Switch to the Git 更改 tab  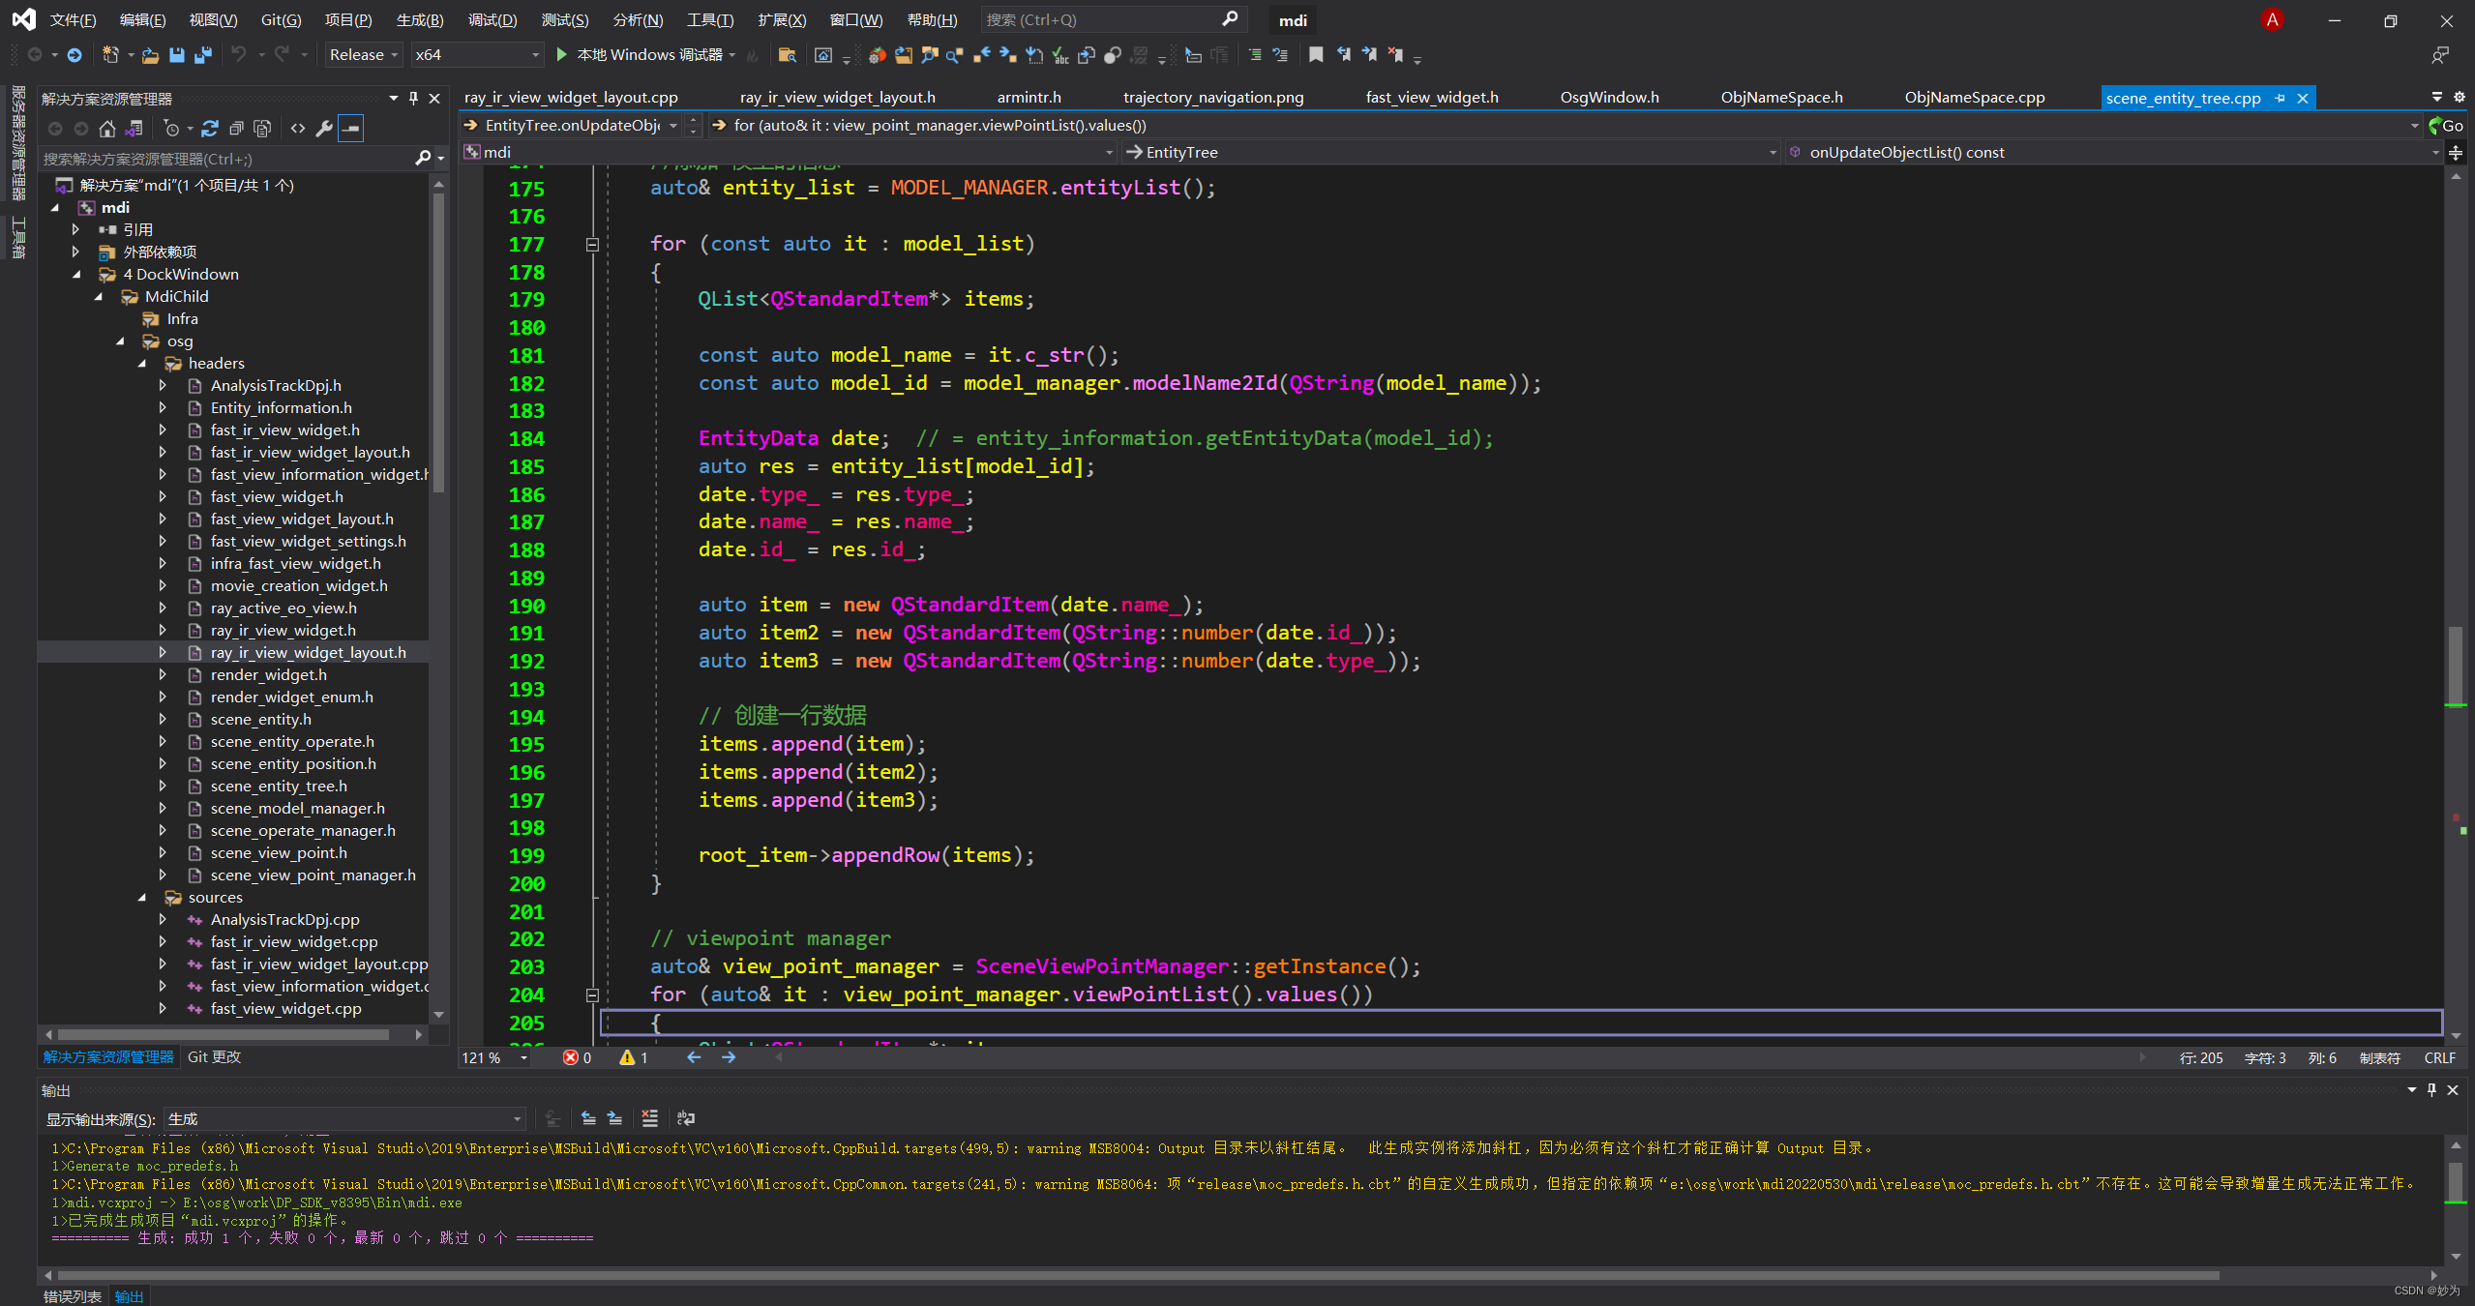[214, 1057]
